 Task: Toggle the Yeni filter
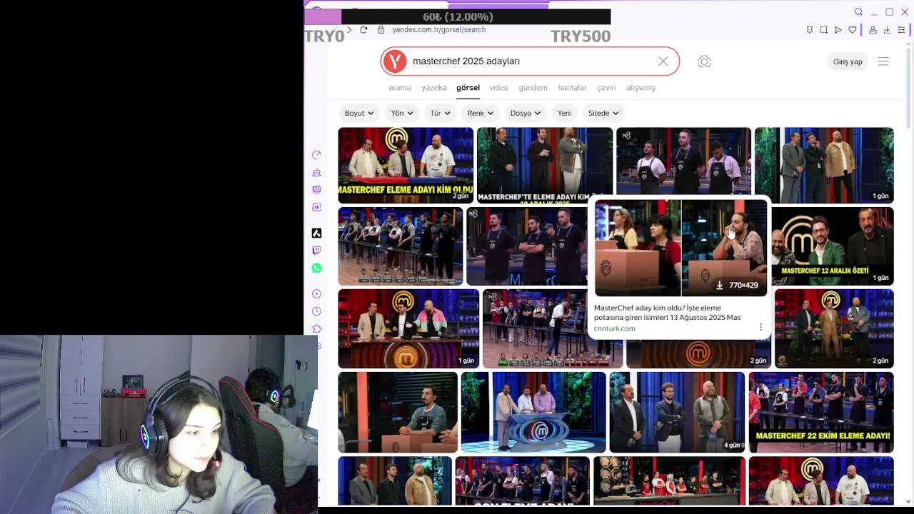point(564,113)
